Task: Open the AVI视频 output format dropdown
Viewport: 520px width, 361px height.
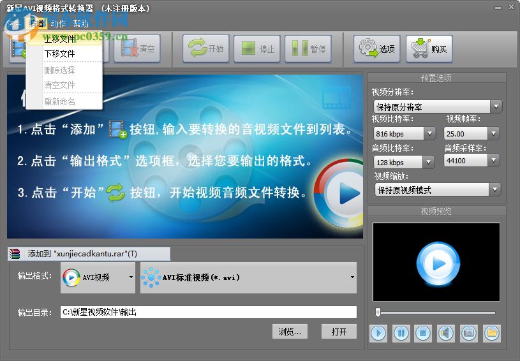Action: coord(98,277)
